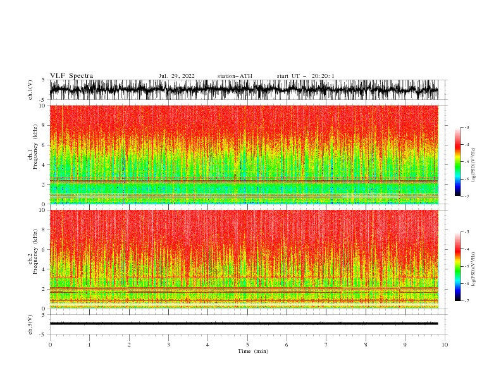This screenshot has height=387, width=501.
Task: Select the date "Jul. 29, 2022"
Action: coord(176,76)
